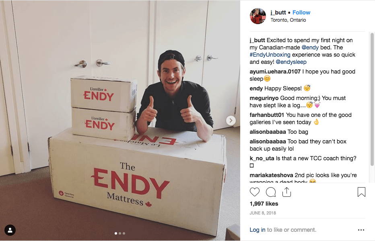
Task: Open the Toronto, Ontario location
Action: (288, 20)
